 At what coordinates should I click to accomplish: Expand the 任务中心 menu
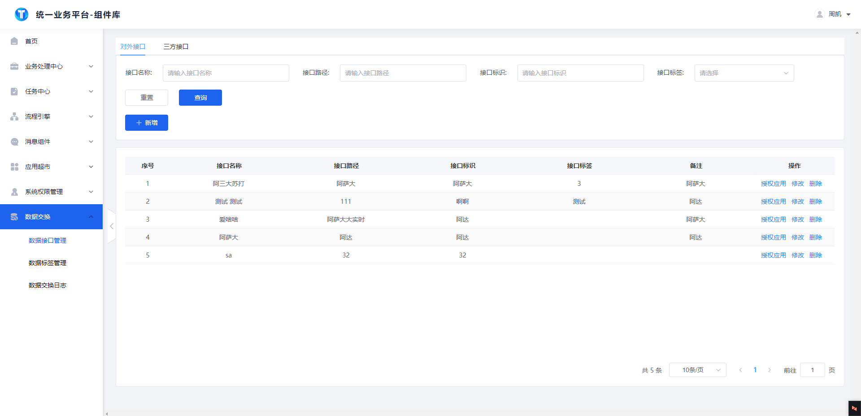tap(91, 91)
